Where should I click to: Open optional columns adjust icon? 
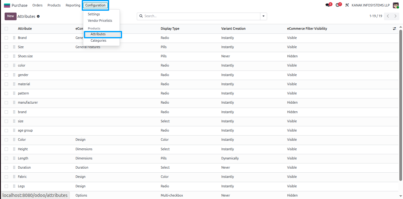(394, 29)
